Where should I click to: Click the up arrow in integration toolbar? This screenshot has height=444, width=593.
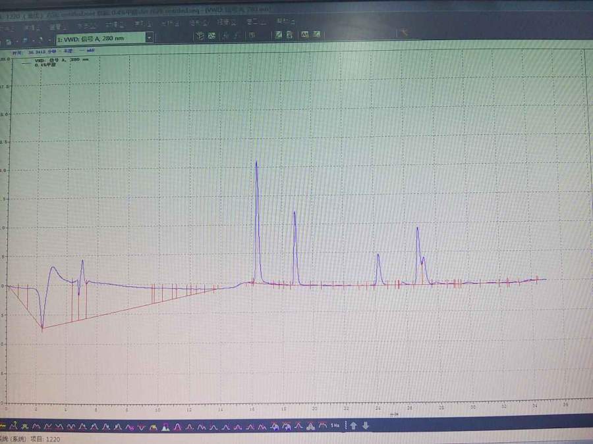[353, 426]
